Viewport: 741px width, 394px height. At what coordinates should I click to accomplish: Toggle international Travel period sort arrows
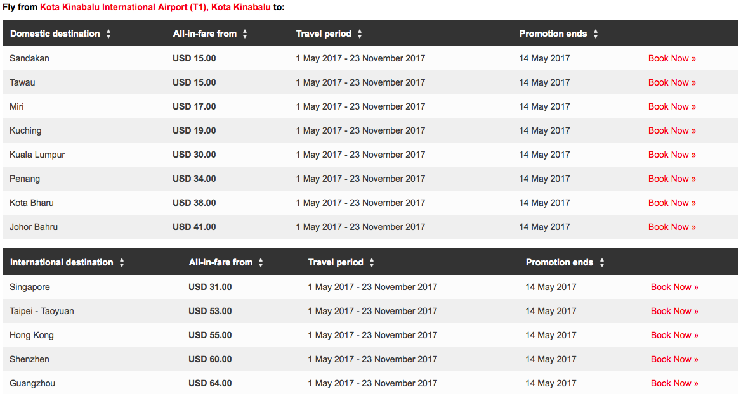pyautogui.click(x=372, y=263)
